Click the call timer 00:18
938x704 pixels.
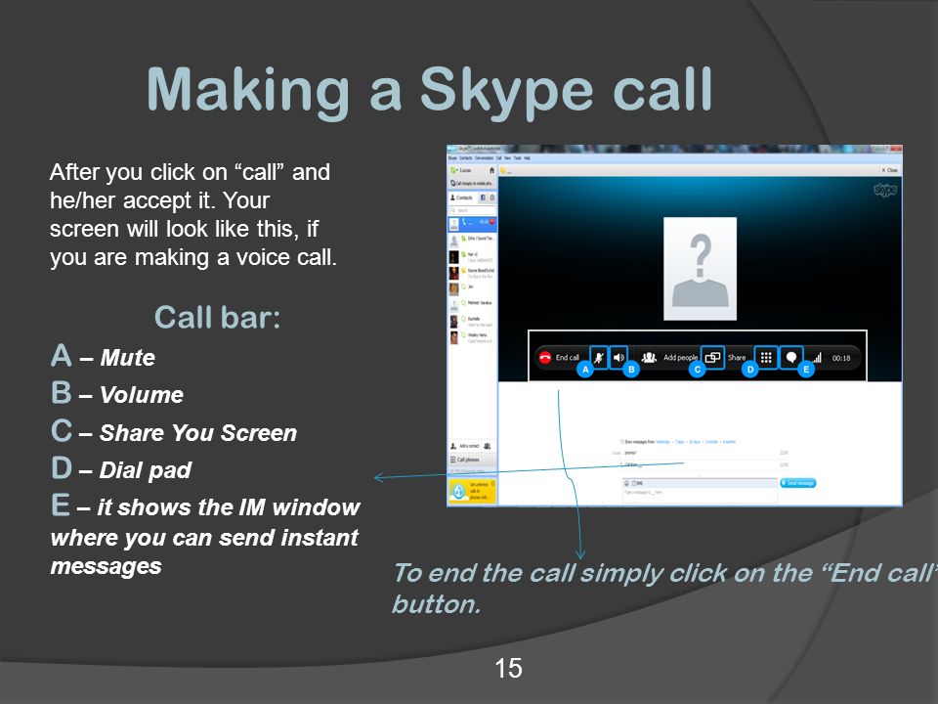pos(841,358)
